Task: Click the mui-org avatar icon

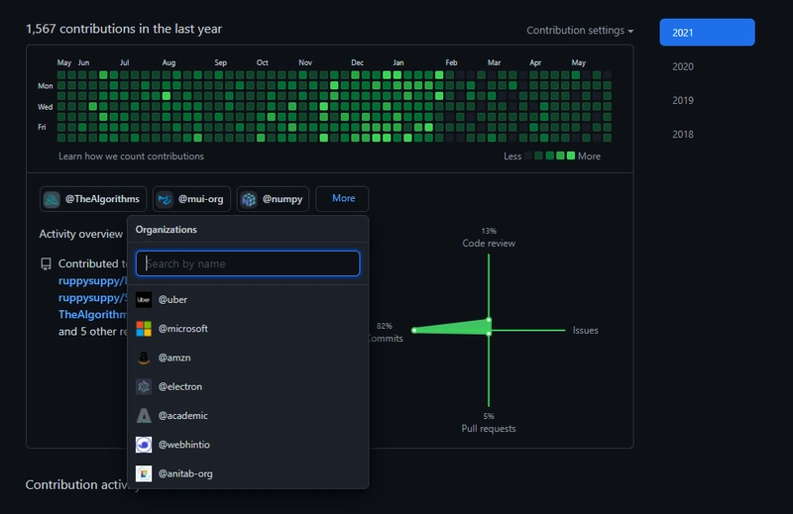Action: point(165,199)
